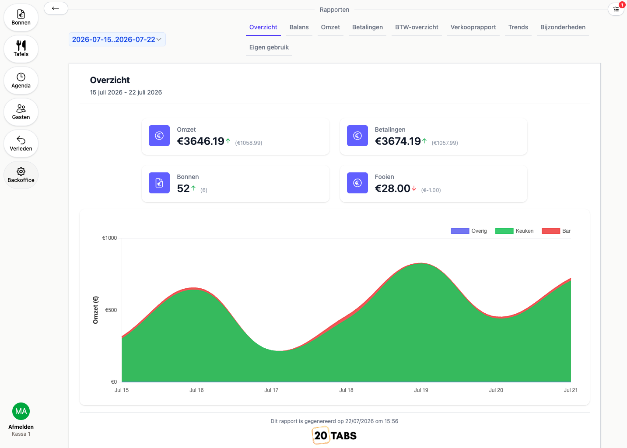The height and width of the screenshot is (448, 627).
Task: Click the MA user avatar
Action: (x=21, y=411)
